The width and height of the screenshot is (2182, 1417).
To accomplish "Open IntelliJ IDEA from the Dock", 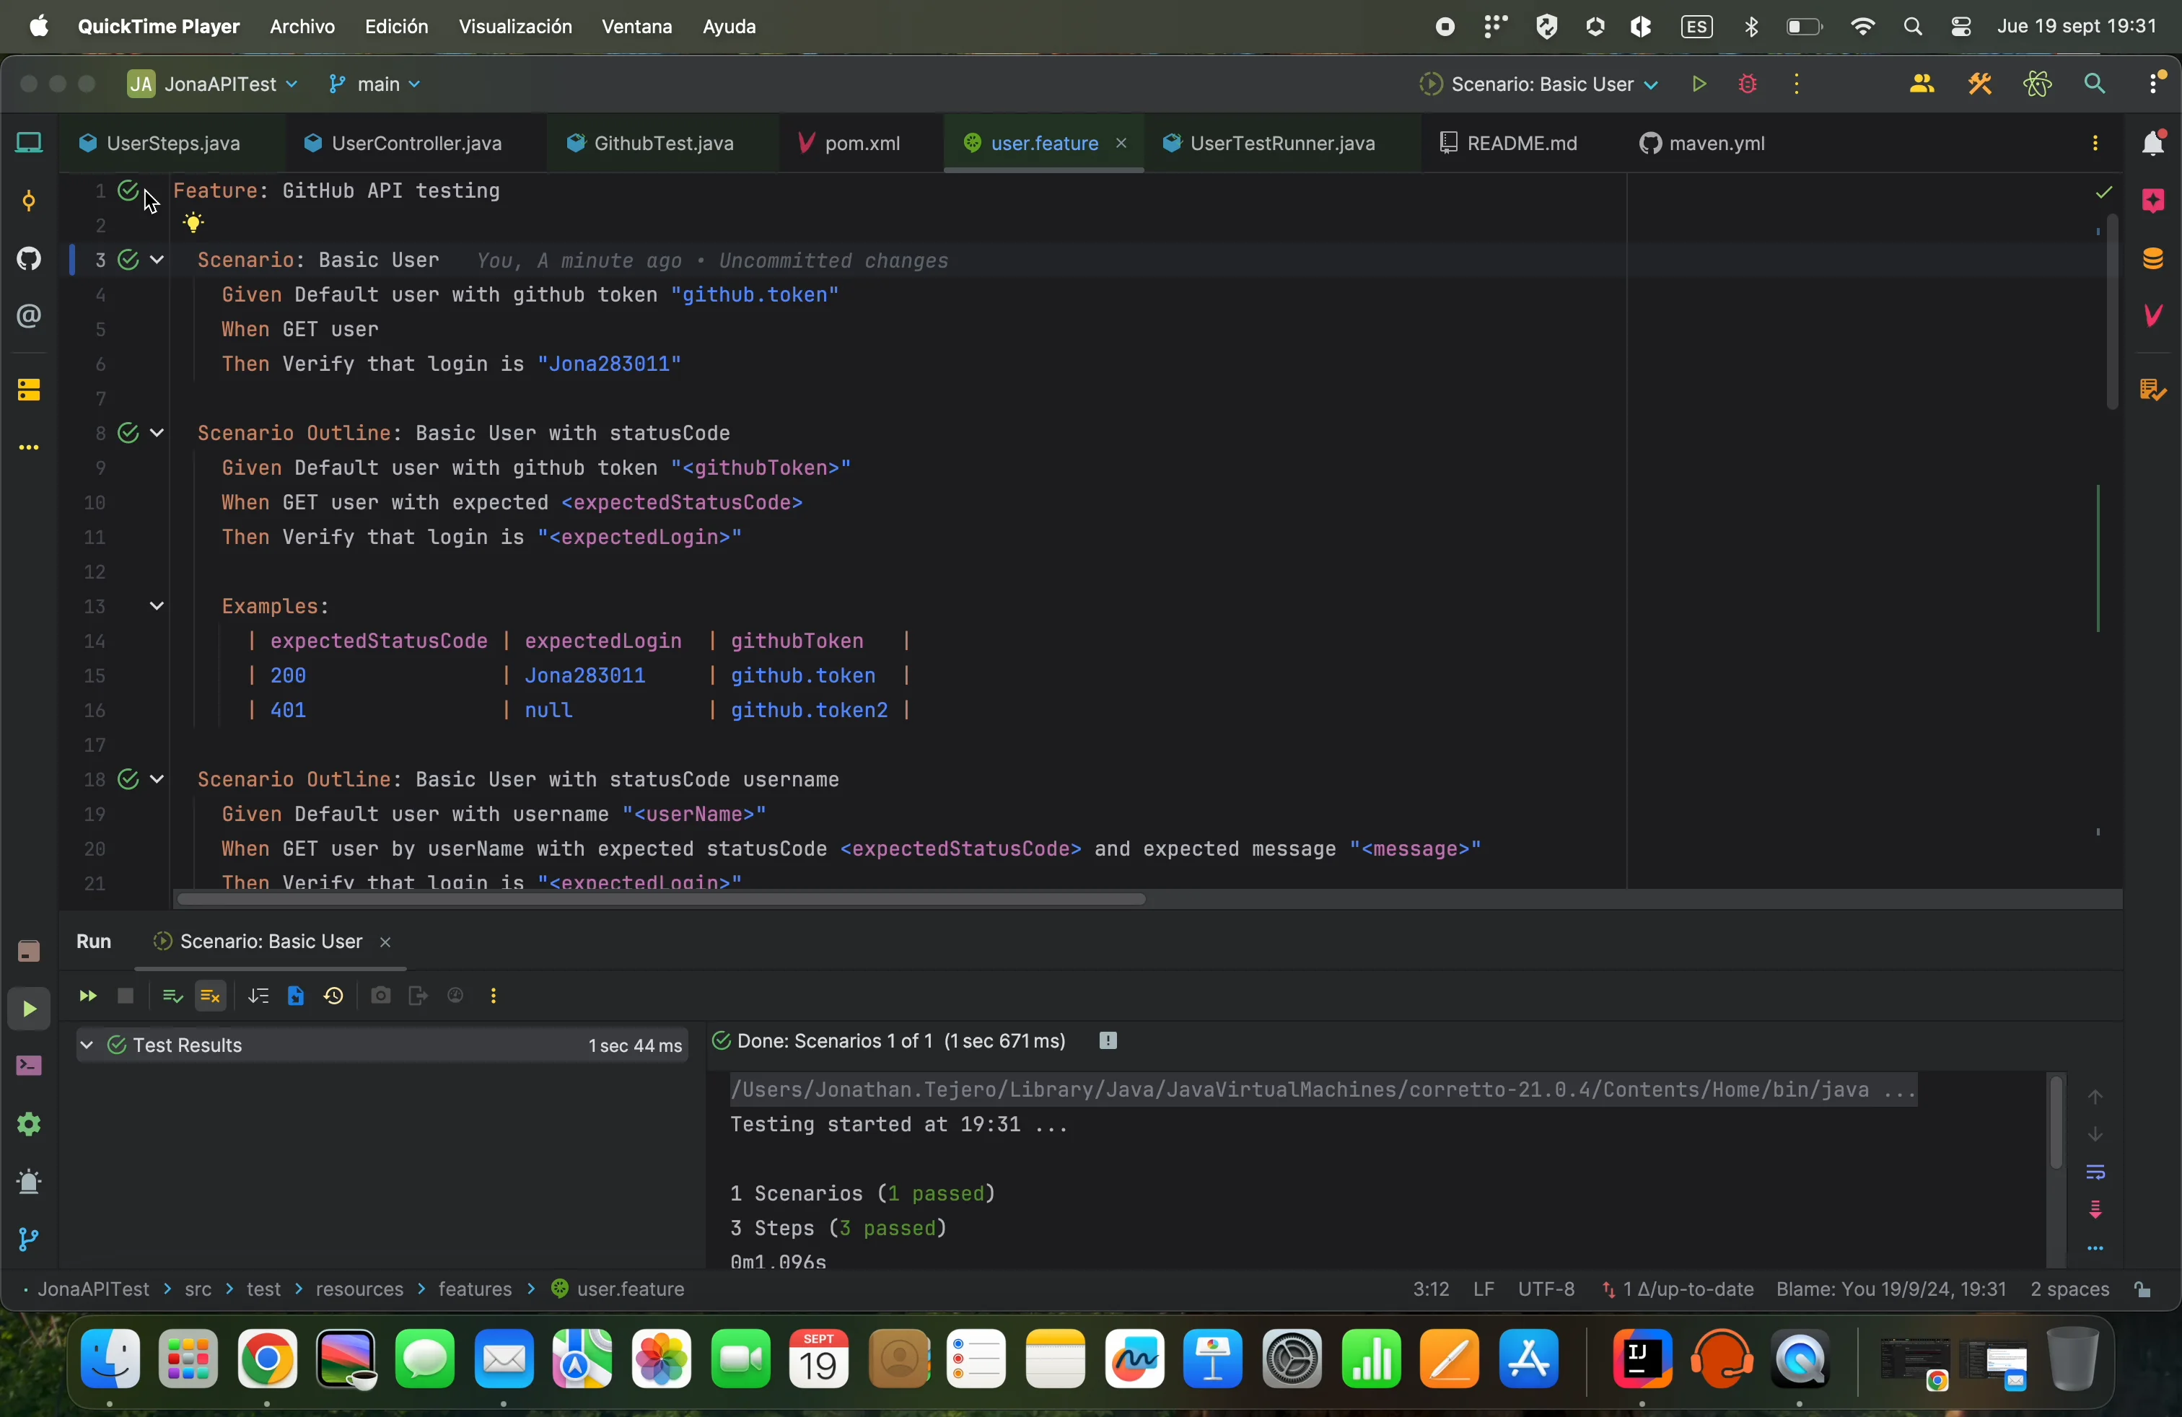I will tap(1641, 1359).
